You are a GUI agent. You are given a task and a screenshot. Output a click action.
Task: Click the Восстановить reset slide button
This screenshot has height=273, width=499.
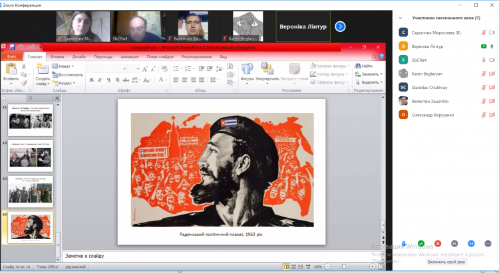[67, 74]
